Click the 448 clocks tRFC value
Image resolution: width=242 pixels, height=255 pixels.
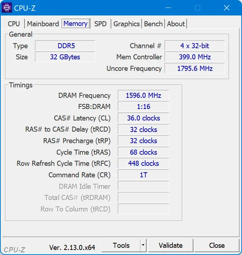point(143,163)
